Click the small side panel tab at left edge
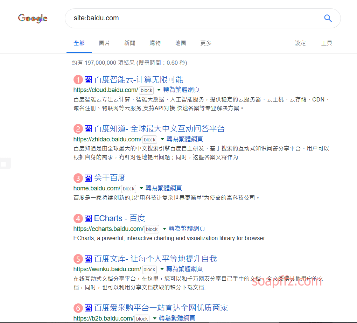The image size is (357, 323). coord(5,163)
